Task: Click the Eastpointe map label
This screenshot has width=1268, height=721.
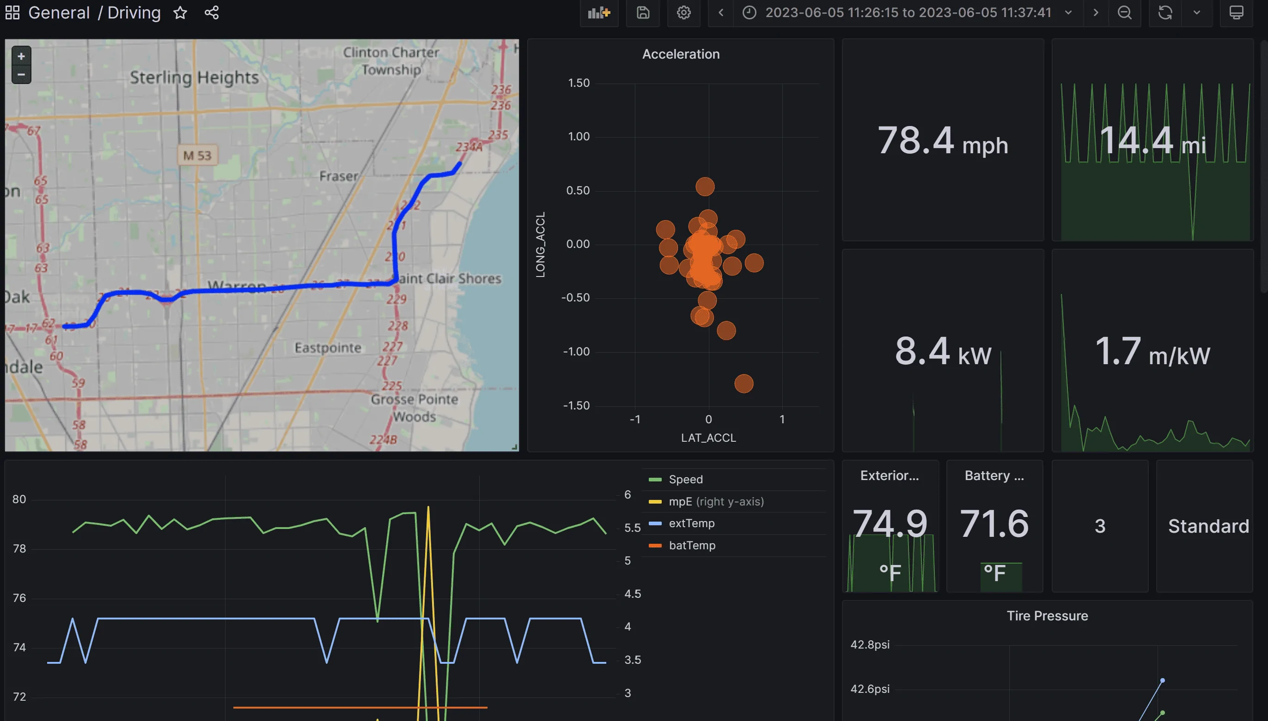Action: [328, 348]
